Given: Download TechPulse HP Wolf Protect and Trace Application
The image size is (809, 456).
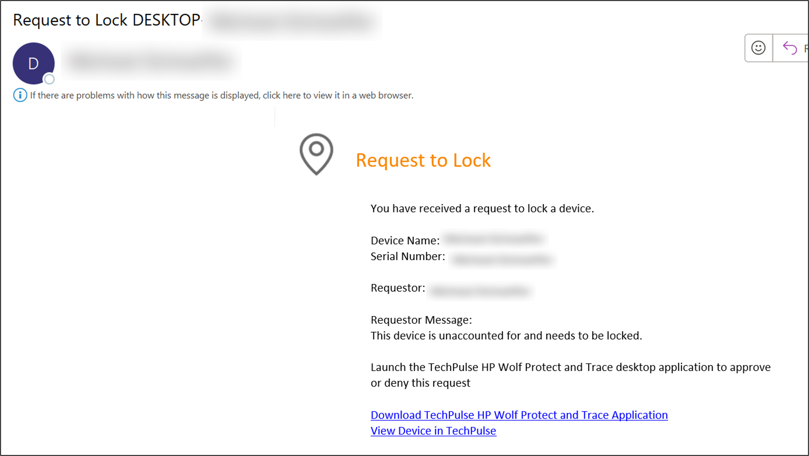Looking at the screenshot, I should [x=519, y=415].
